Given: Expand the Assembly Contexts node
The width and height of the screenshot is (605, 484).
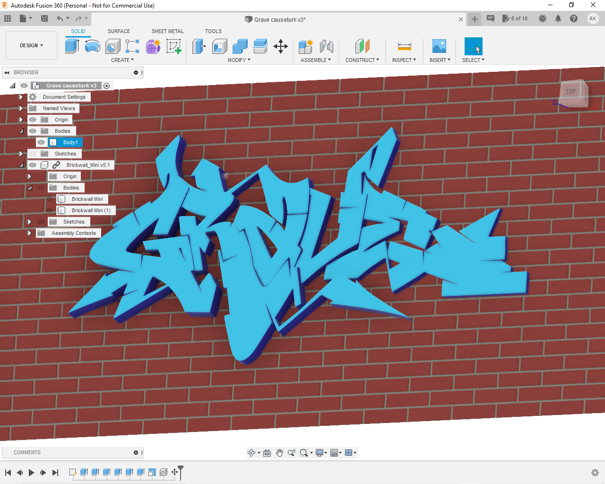Looking at the screenshot, I should tap(29, 233).
